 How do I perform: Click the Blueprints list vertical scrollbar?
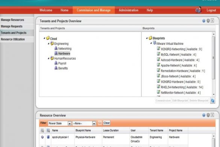pos(214,58)
